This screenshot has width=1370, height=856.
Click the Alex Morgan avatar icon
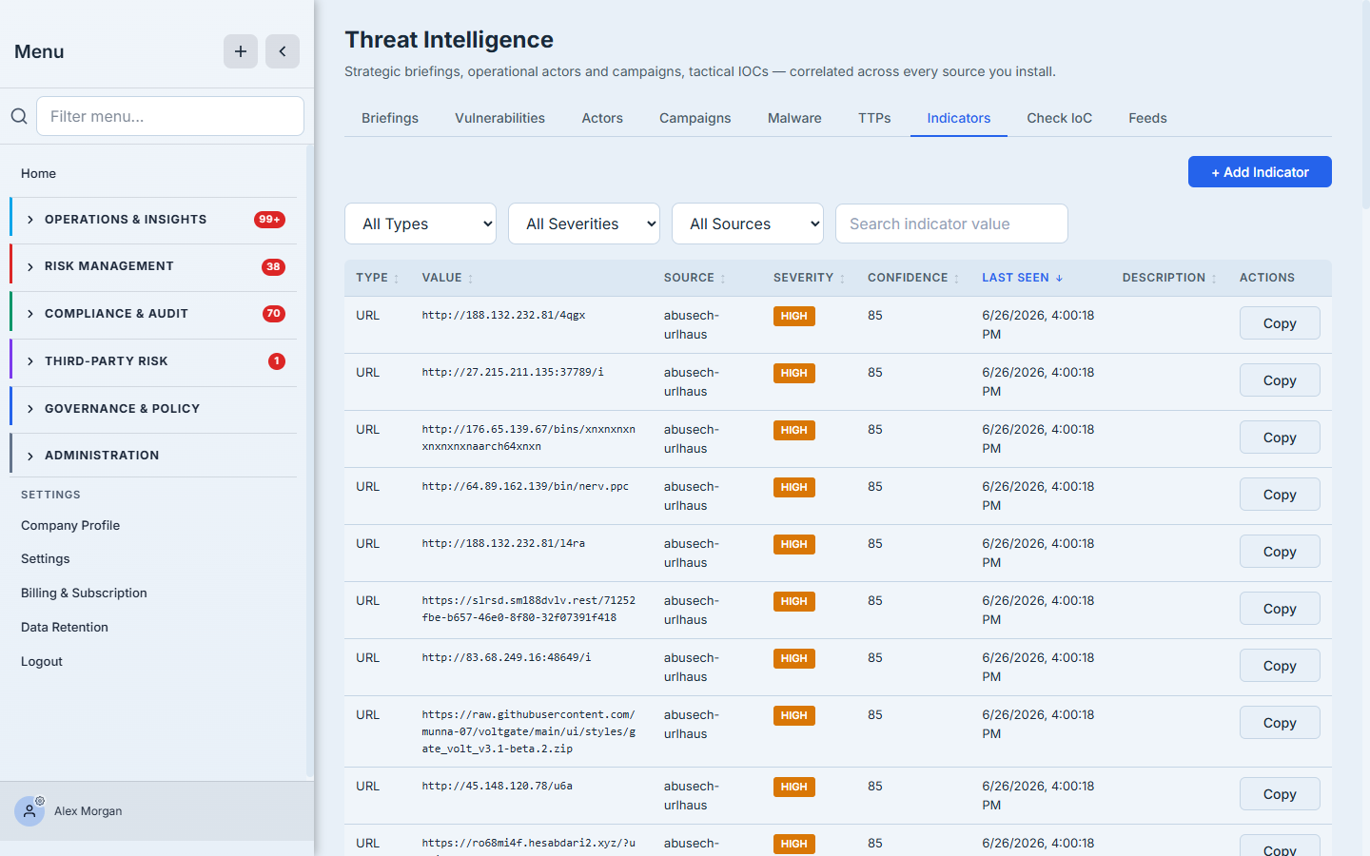coord(29,811)
